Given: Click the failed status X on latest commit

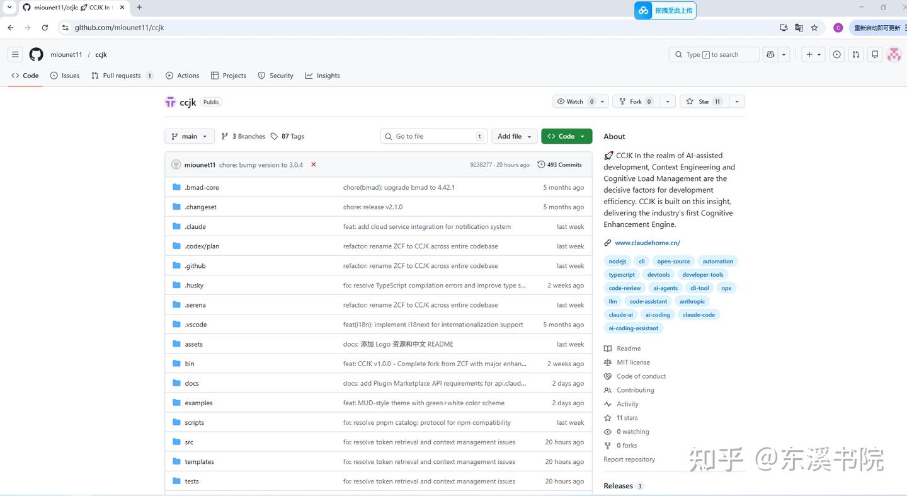Looking at the screenshot, I should [x=314, y=164].
